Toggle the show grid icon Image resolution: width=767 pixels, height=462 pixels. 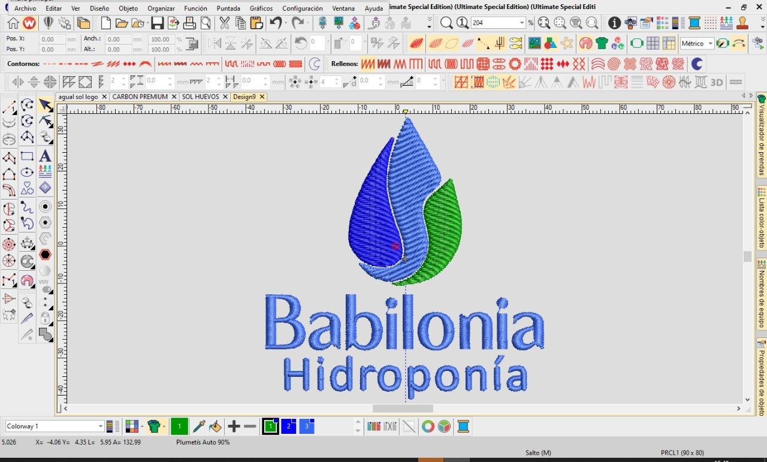(653, 43)
